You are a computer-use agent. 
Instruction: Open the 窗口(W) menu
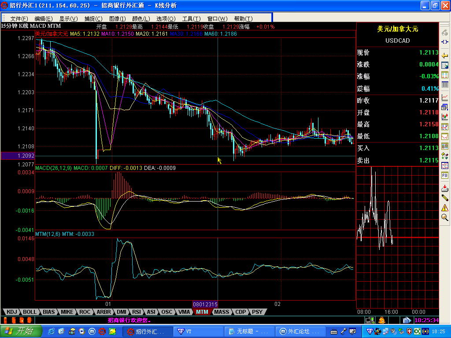[x=217, y=18]
